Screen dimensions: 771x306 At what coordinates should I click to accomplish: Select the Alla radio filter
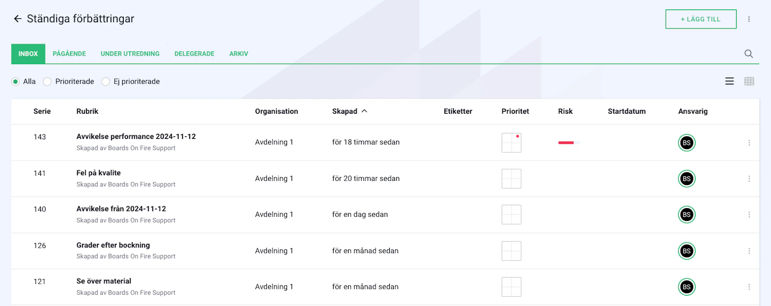(x=16, y=82)
